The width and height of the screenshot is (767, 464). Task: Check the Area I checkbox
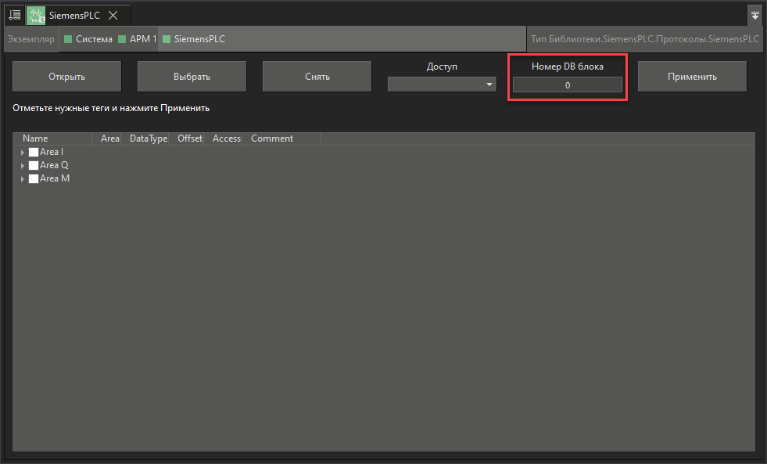point(33,151)
